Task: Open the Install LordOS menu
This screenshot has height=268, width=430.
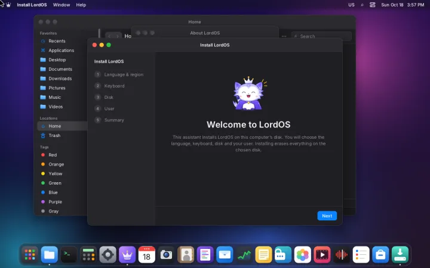Action: pyautogui.click(x=32, y=5)
